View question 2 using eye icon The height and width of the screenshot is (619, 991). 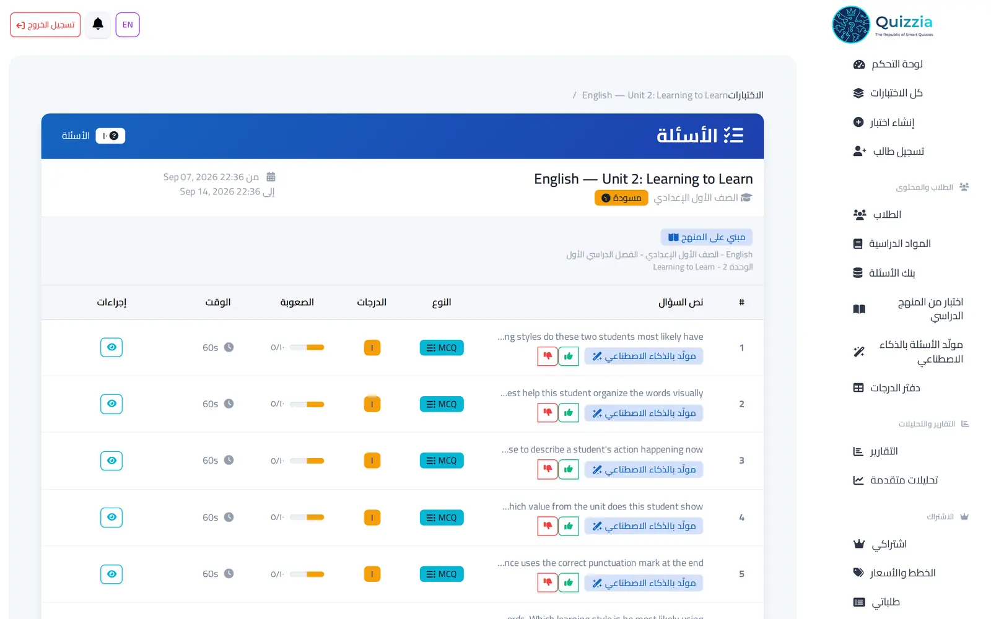[x=111, y=404]
